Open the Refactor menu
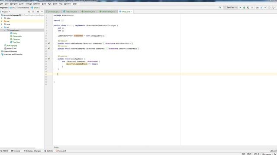This screenshot has width=277, height=155. click(x=37, y=4)
